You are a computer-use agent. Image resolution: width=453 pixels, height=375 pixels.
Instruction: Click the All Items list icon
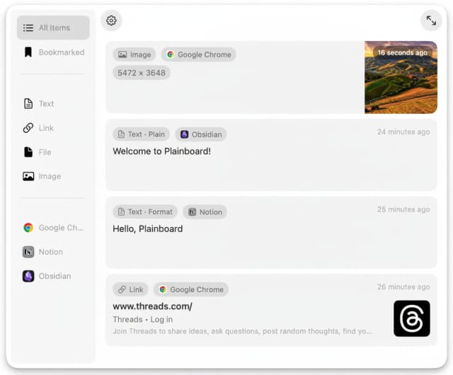pyautogui.click(x=28, y=28)
